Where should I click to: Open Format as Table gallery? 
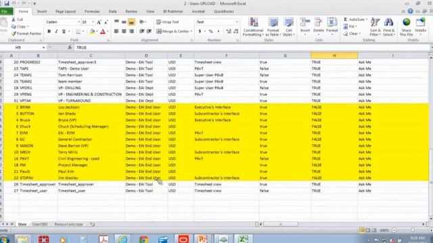pyautogui.click(x=273, y=27)
